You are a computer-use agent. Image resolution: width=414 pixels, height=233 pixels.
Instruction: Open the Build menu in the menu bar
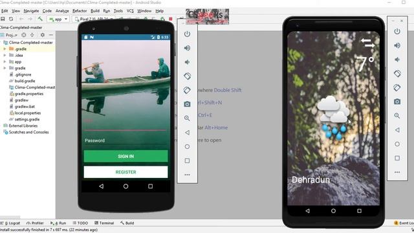coord(95,11)
